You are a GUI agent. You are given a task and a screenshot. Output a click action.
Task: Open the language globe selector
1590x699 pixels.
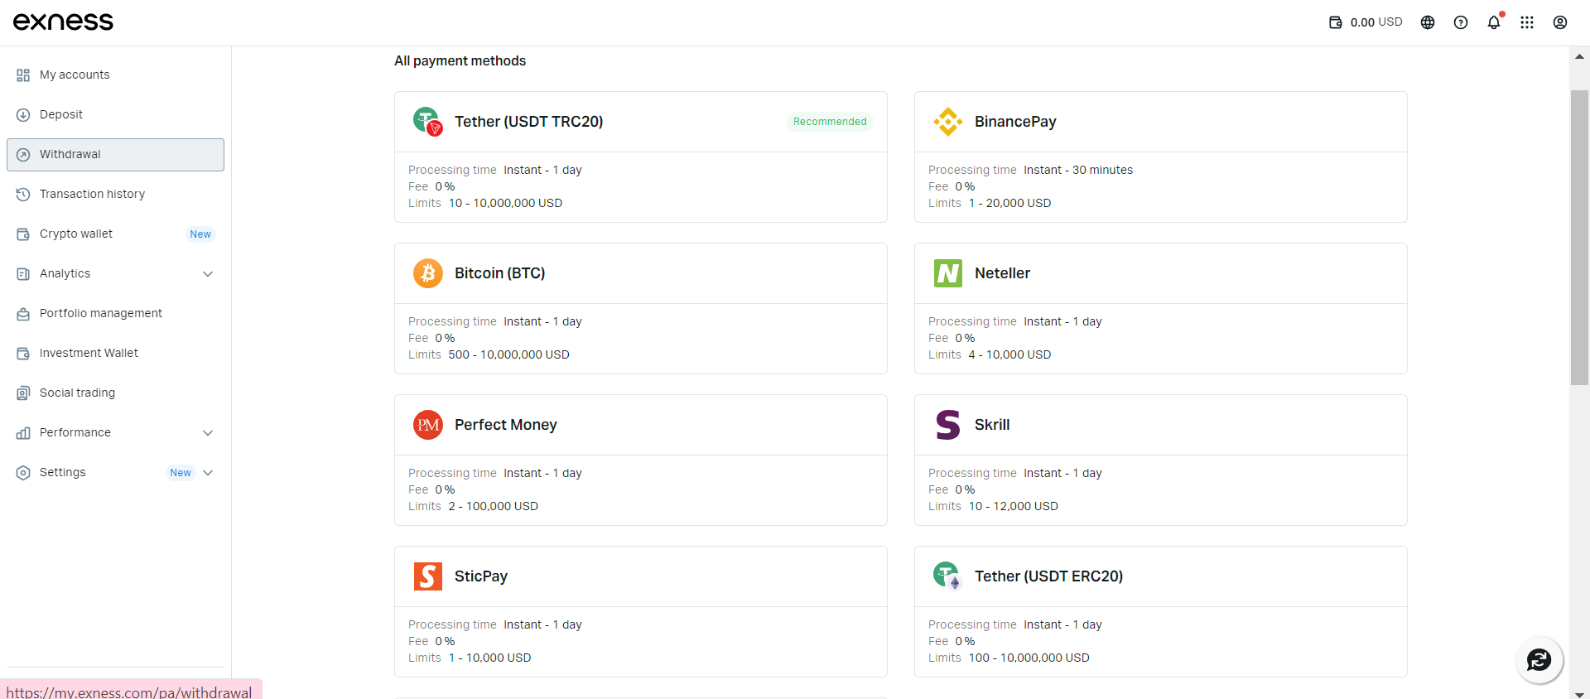tap(1428, 22)
